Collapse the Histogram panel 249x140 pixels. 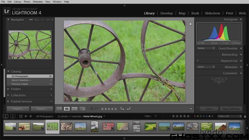[x=241, y=19]
